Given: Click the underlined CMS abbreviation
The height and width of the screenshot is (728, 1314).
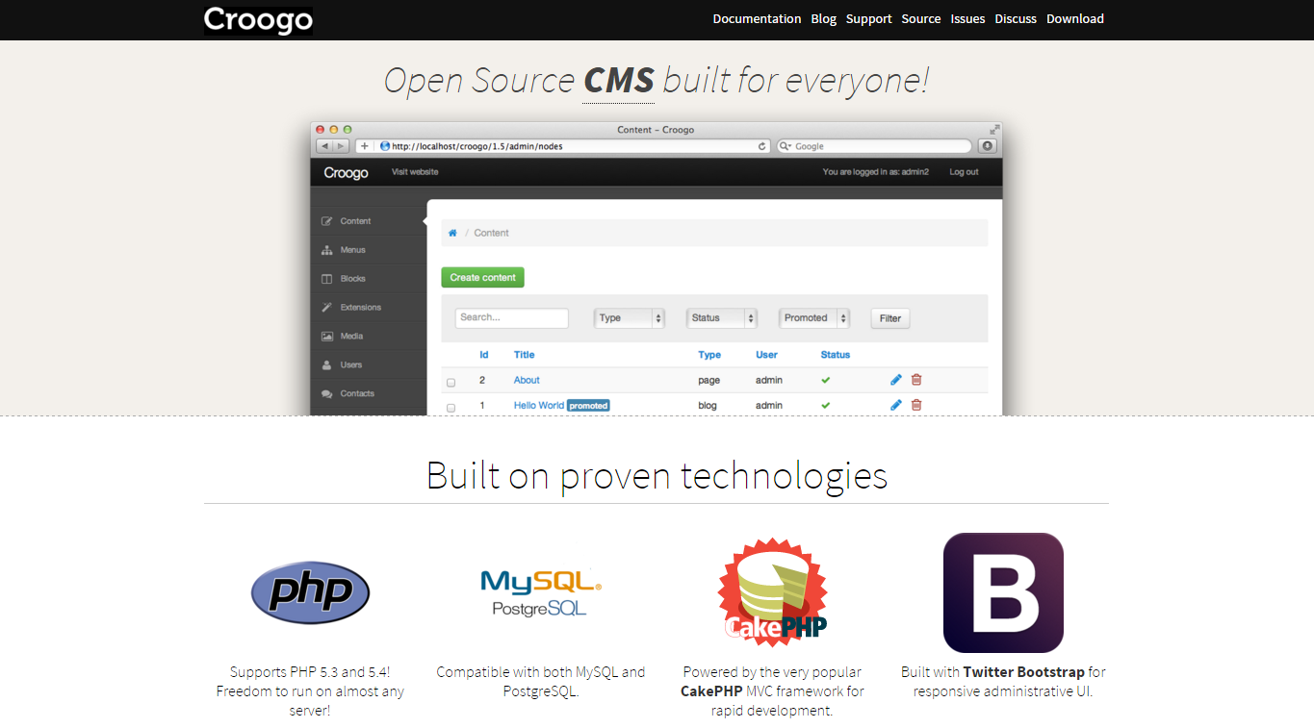Looking at the screenshot, I should (x=619, y=80).
